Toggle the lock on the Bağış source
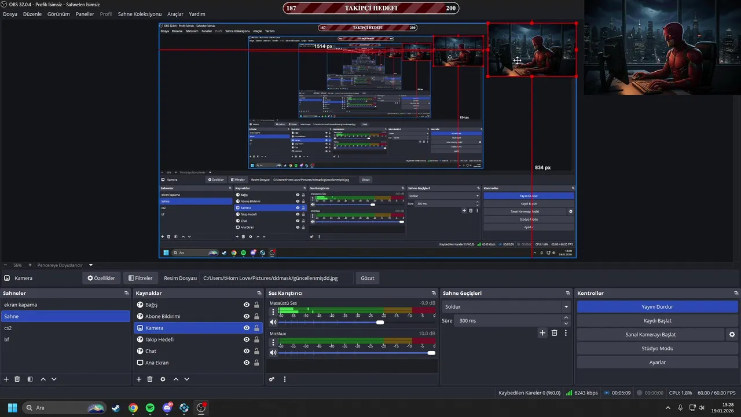Image resolution: width=741 pixels, height=417 pixels. [x=256, y=305]
